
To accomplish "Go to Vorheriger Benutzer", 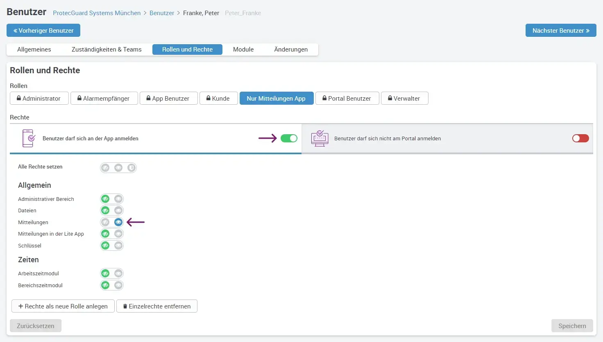I will [43, 31].
